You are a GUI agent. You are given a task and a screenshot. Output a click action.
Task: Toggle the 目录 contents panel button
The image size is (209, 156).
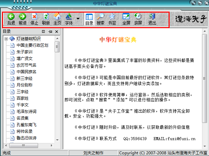click(x=89, y=19)
